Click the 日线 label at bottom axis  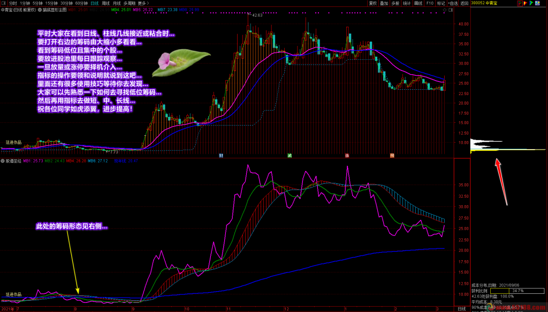[x=462, y=309]
